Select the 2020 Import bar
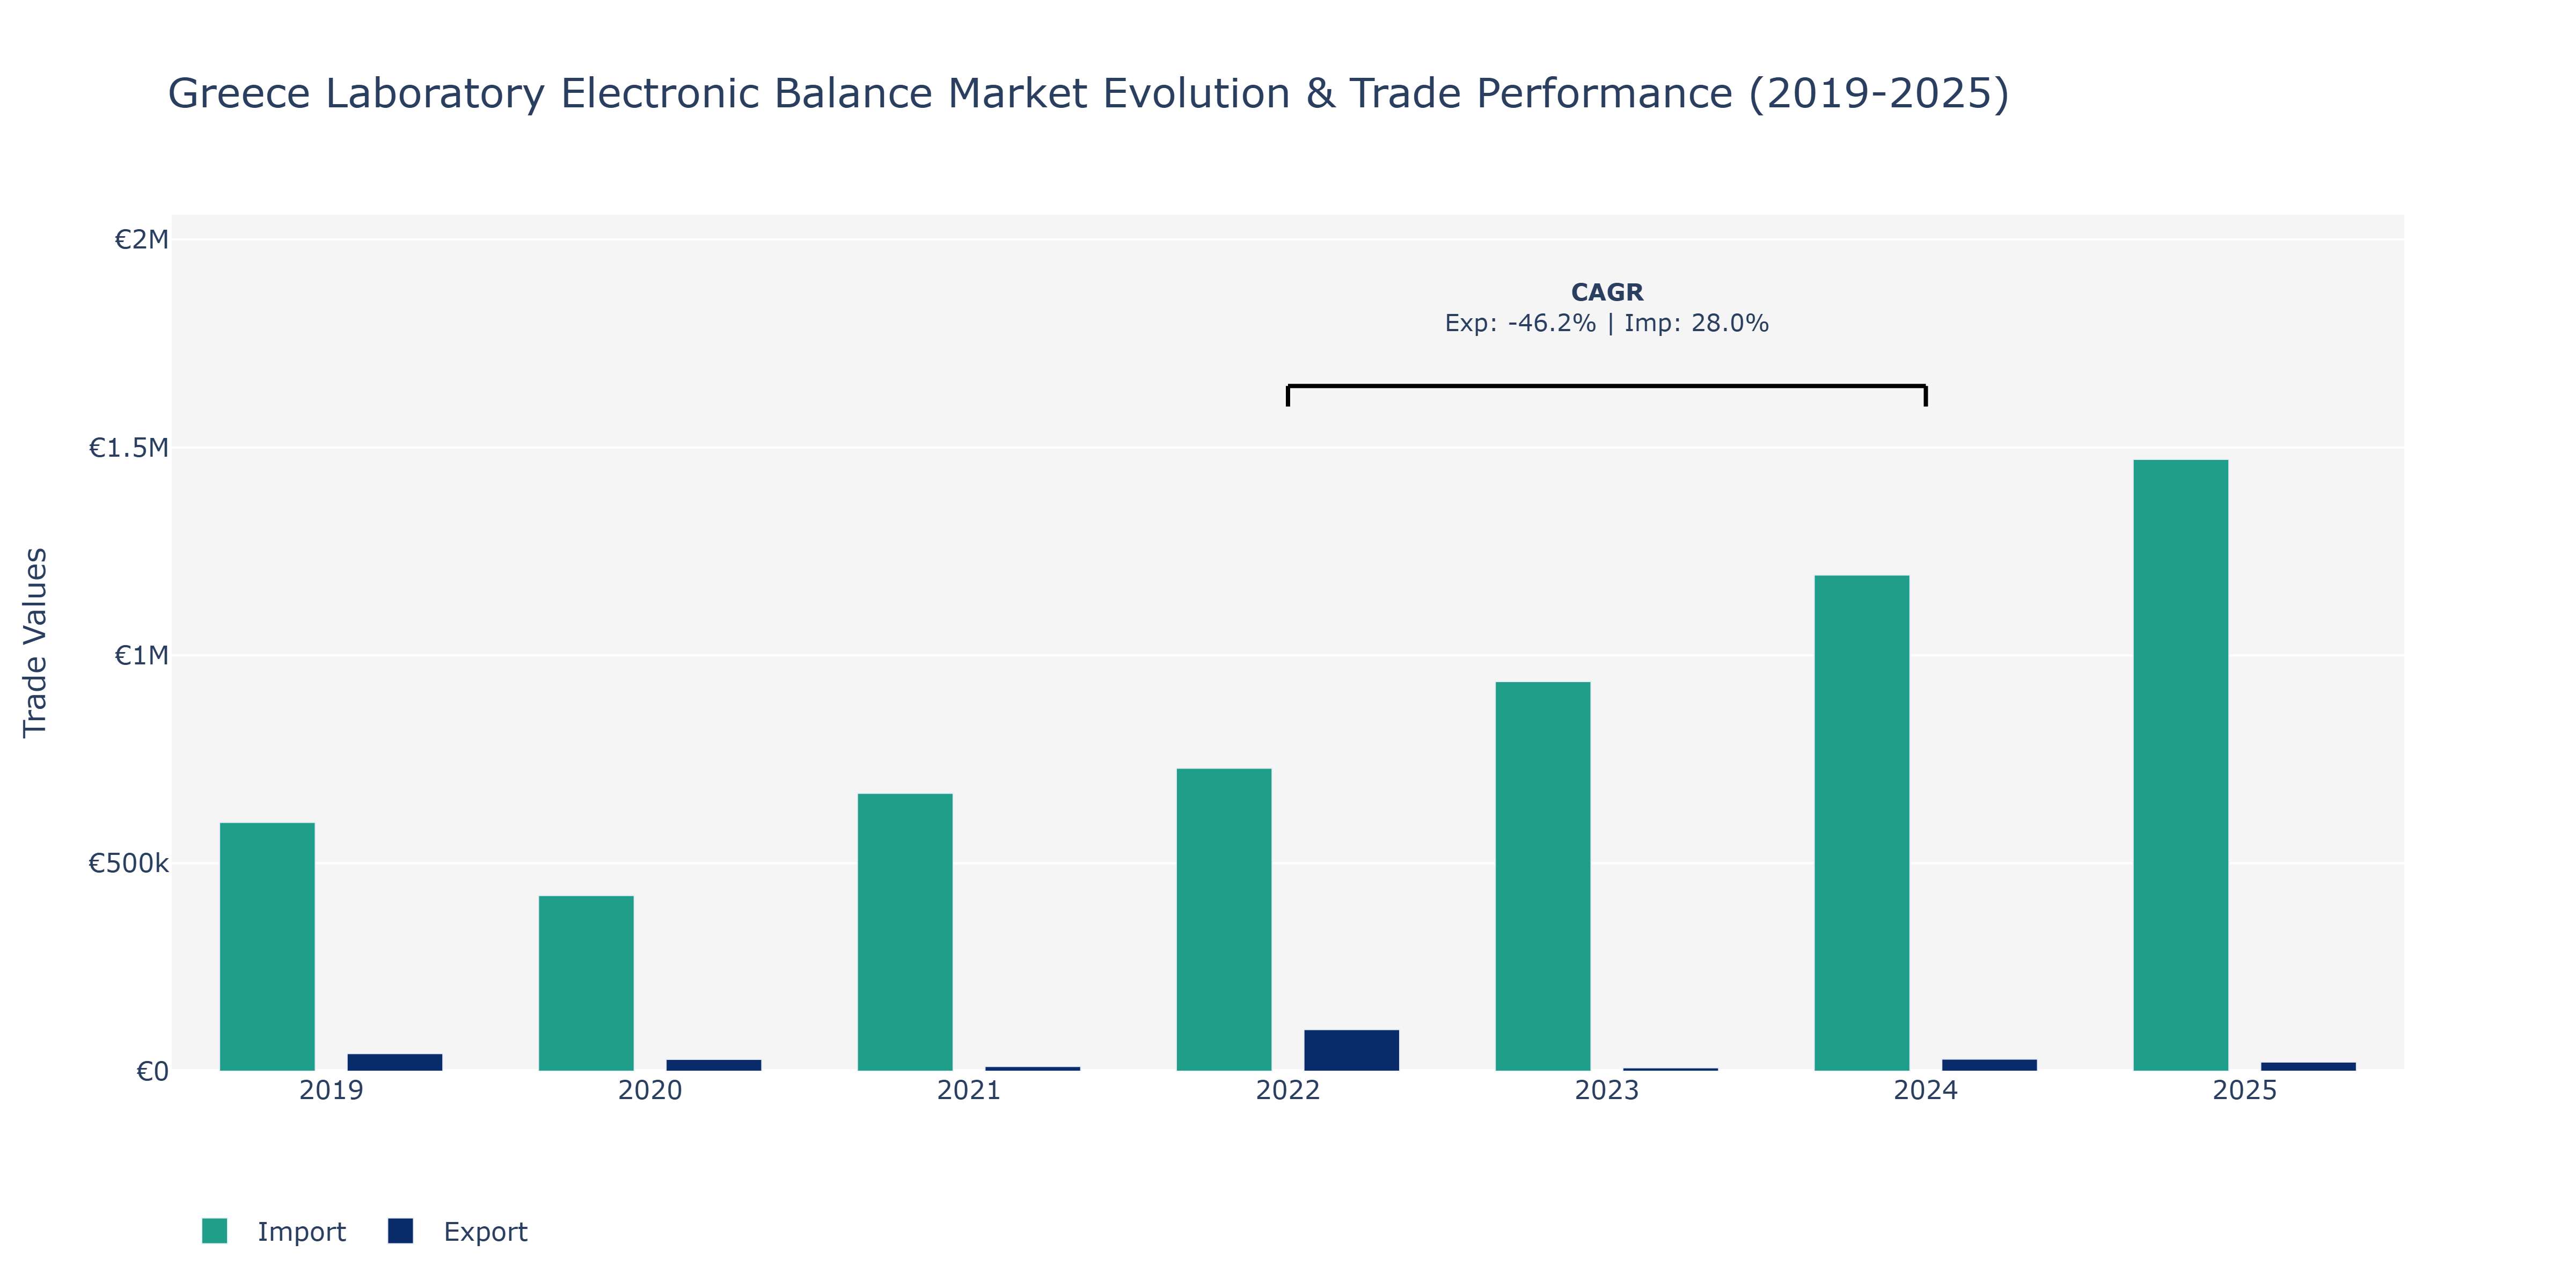 coord(586,983)
